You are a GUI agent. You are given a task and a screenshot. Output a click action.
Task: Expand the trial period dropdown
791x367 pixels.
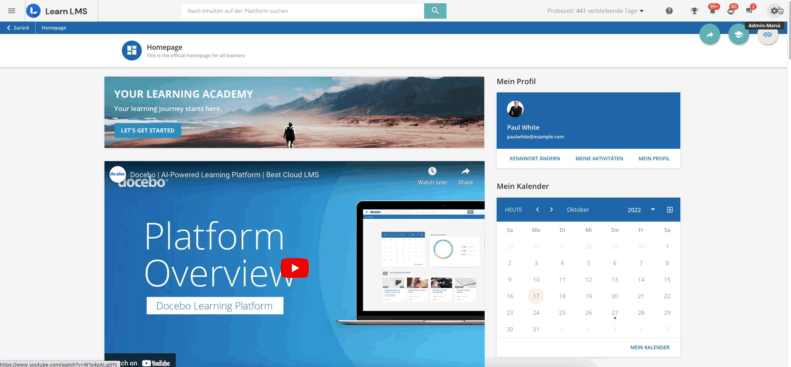coord(642,11)
